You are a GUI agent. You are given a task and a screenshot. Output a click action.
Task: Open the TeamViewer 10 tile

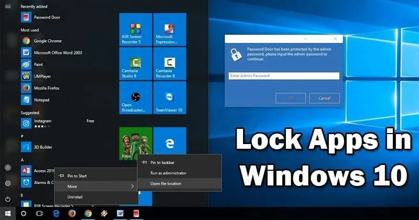pyautogui.click(x=170, y=98)
